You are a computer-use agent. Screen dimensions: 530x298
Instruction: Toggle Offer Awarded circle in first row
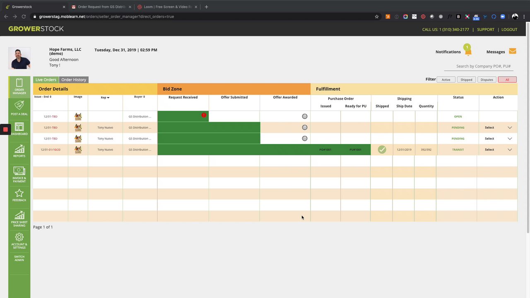pos(305,116)
